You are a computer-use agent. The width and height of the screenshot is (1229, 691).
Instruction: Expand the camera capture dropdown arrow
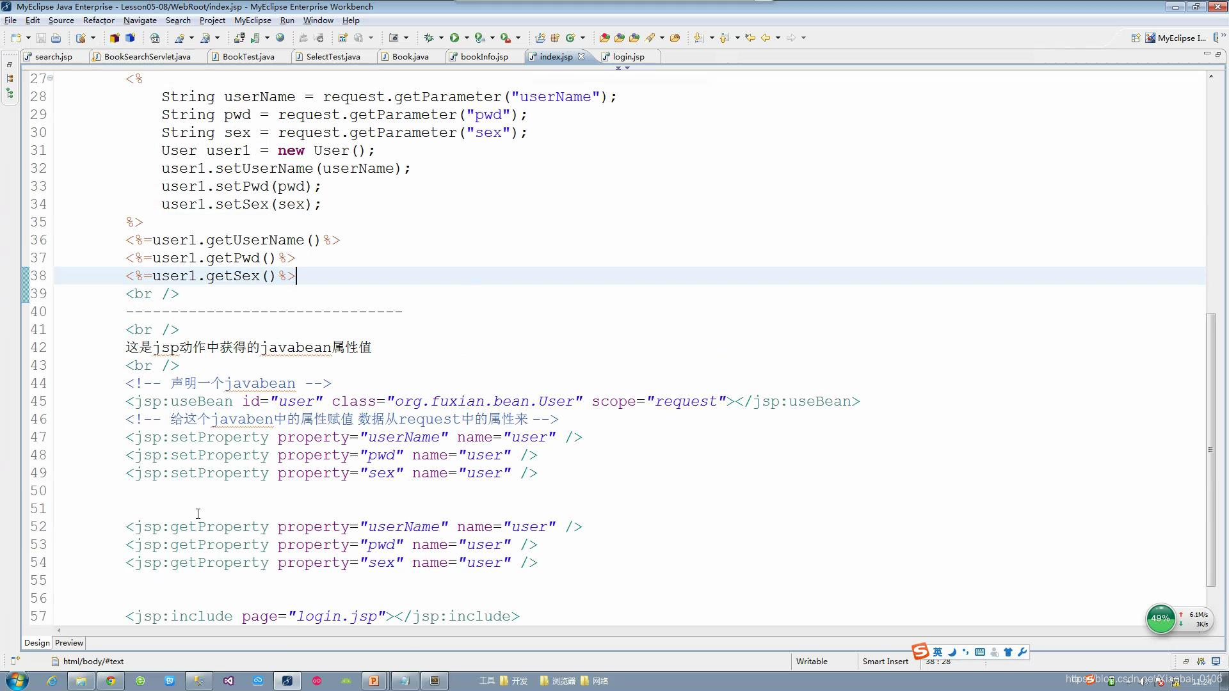[x=406, y=38]
